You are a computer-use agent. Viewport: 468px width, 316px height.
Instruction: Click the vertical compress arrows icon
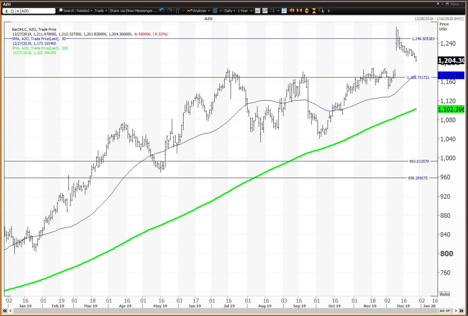[314, 11]
